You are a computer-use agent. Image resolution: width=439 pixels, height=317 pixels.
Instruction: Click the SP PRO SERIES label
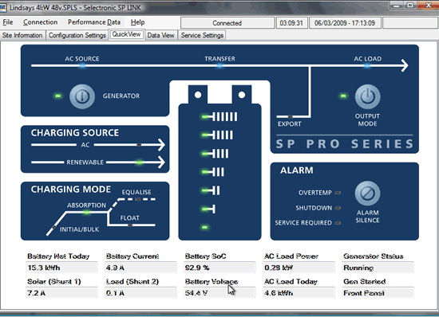(x=345, y=144)
